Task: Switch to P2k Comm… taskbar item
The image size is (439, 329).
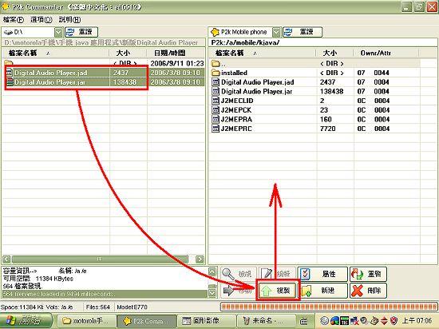Action: [x=147, y=321]
